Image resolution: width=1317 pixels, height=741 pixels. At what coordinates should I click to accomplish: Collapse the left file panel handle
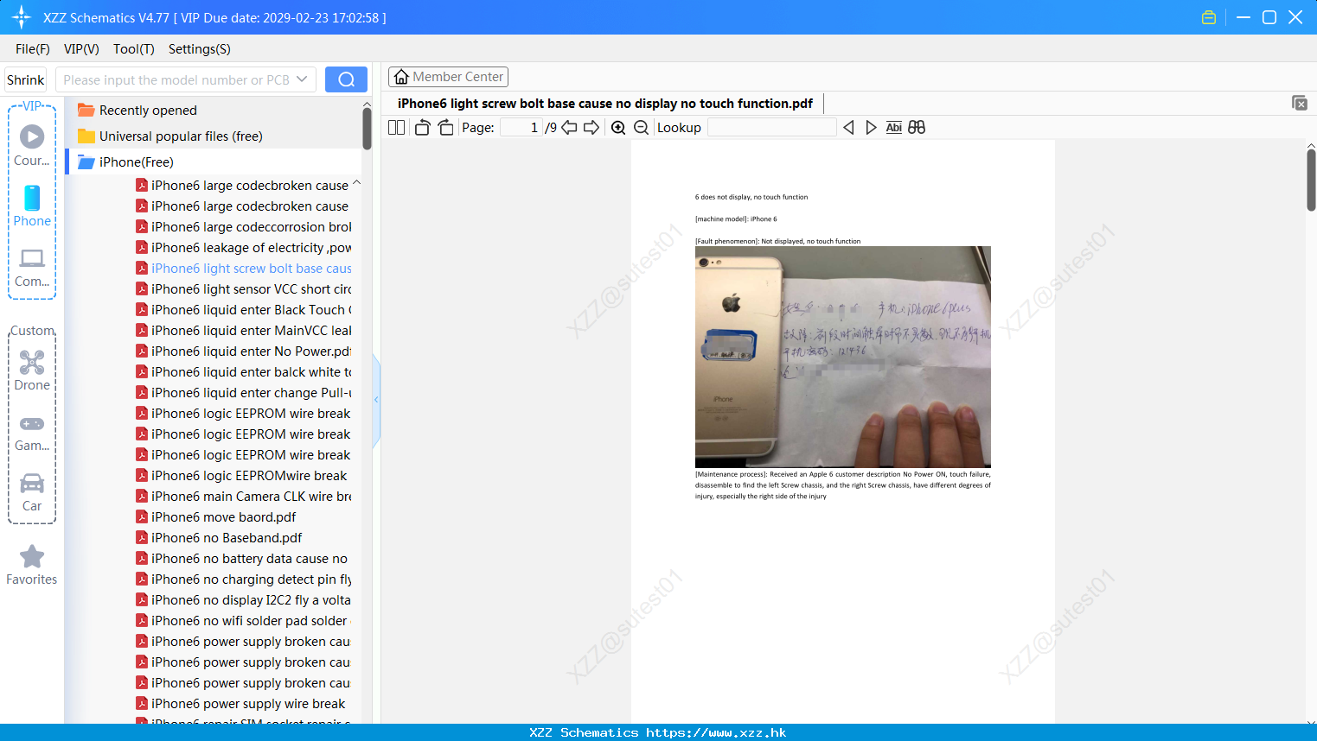pyautogui.click(x=376, y=400)
